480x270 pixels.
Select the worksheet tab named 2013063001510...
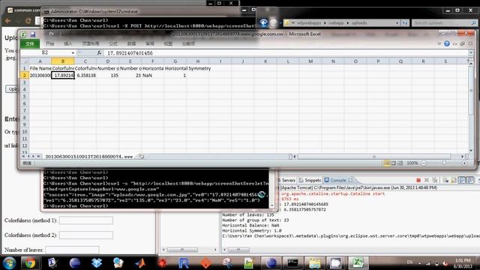tap(88, 157)
